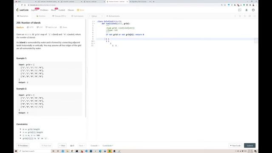This screenshot has width=272, height=153.
Task: Click the 'if not grid' code line
Action: click(125, 34)
